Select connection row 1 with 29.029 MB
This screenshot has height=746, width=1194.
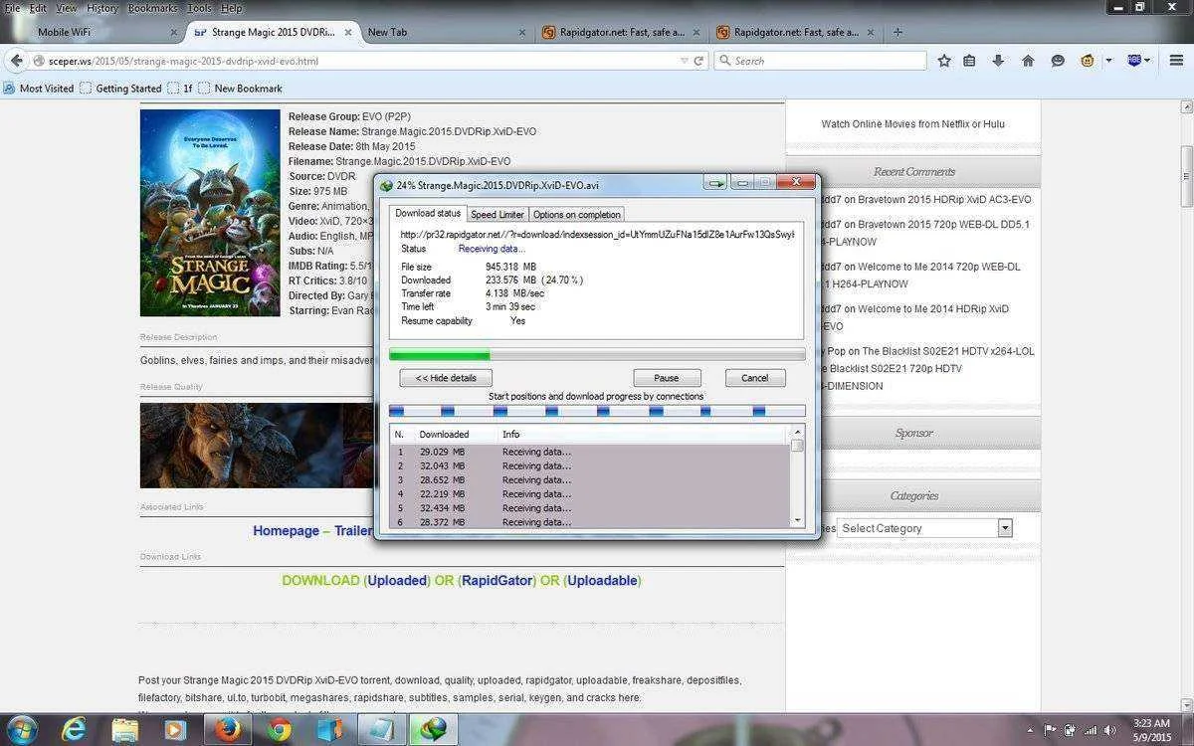pyautogui.click(x=589, y=452)
